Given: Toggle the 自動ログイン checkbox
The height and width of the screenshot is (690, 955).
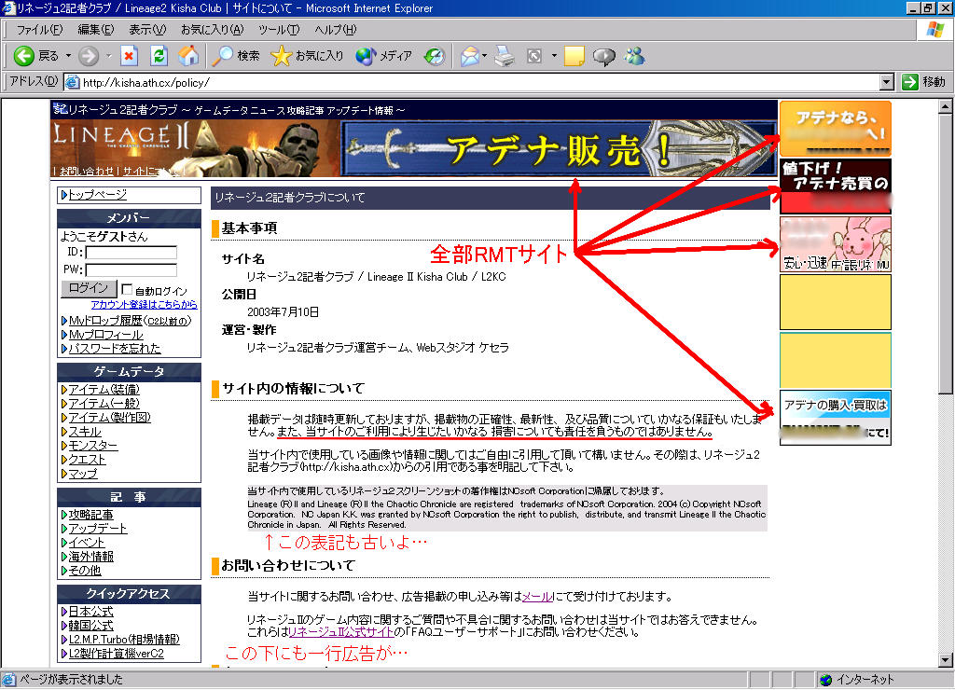Looking at the screenshot, I should (x=127, y=289).
